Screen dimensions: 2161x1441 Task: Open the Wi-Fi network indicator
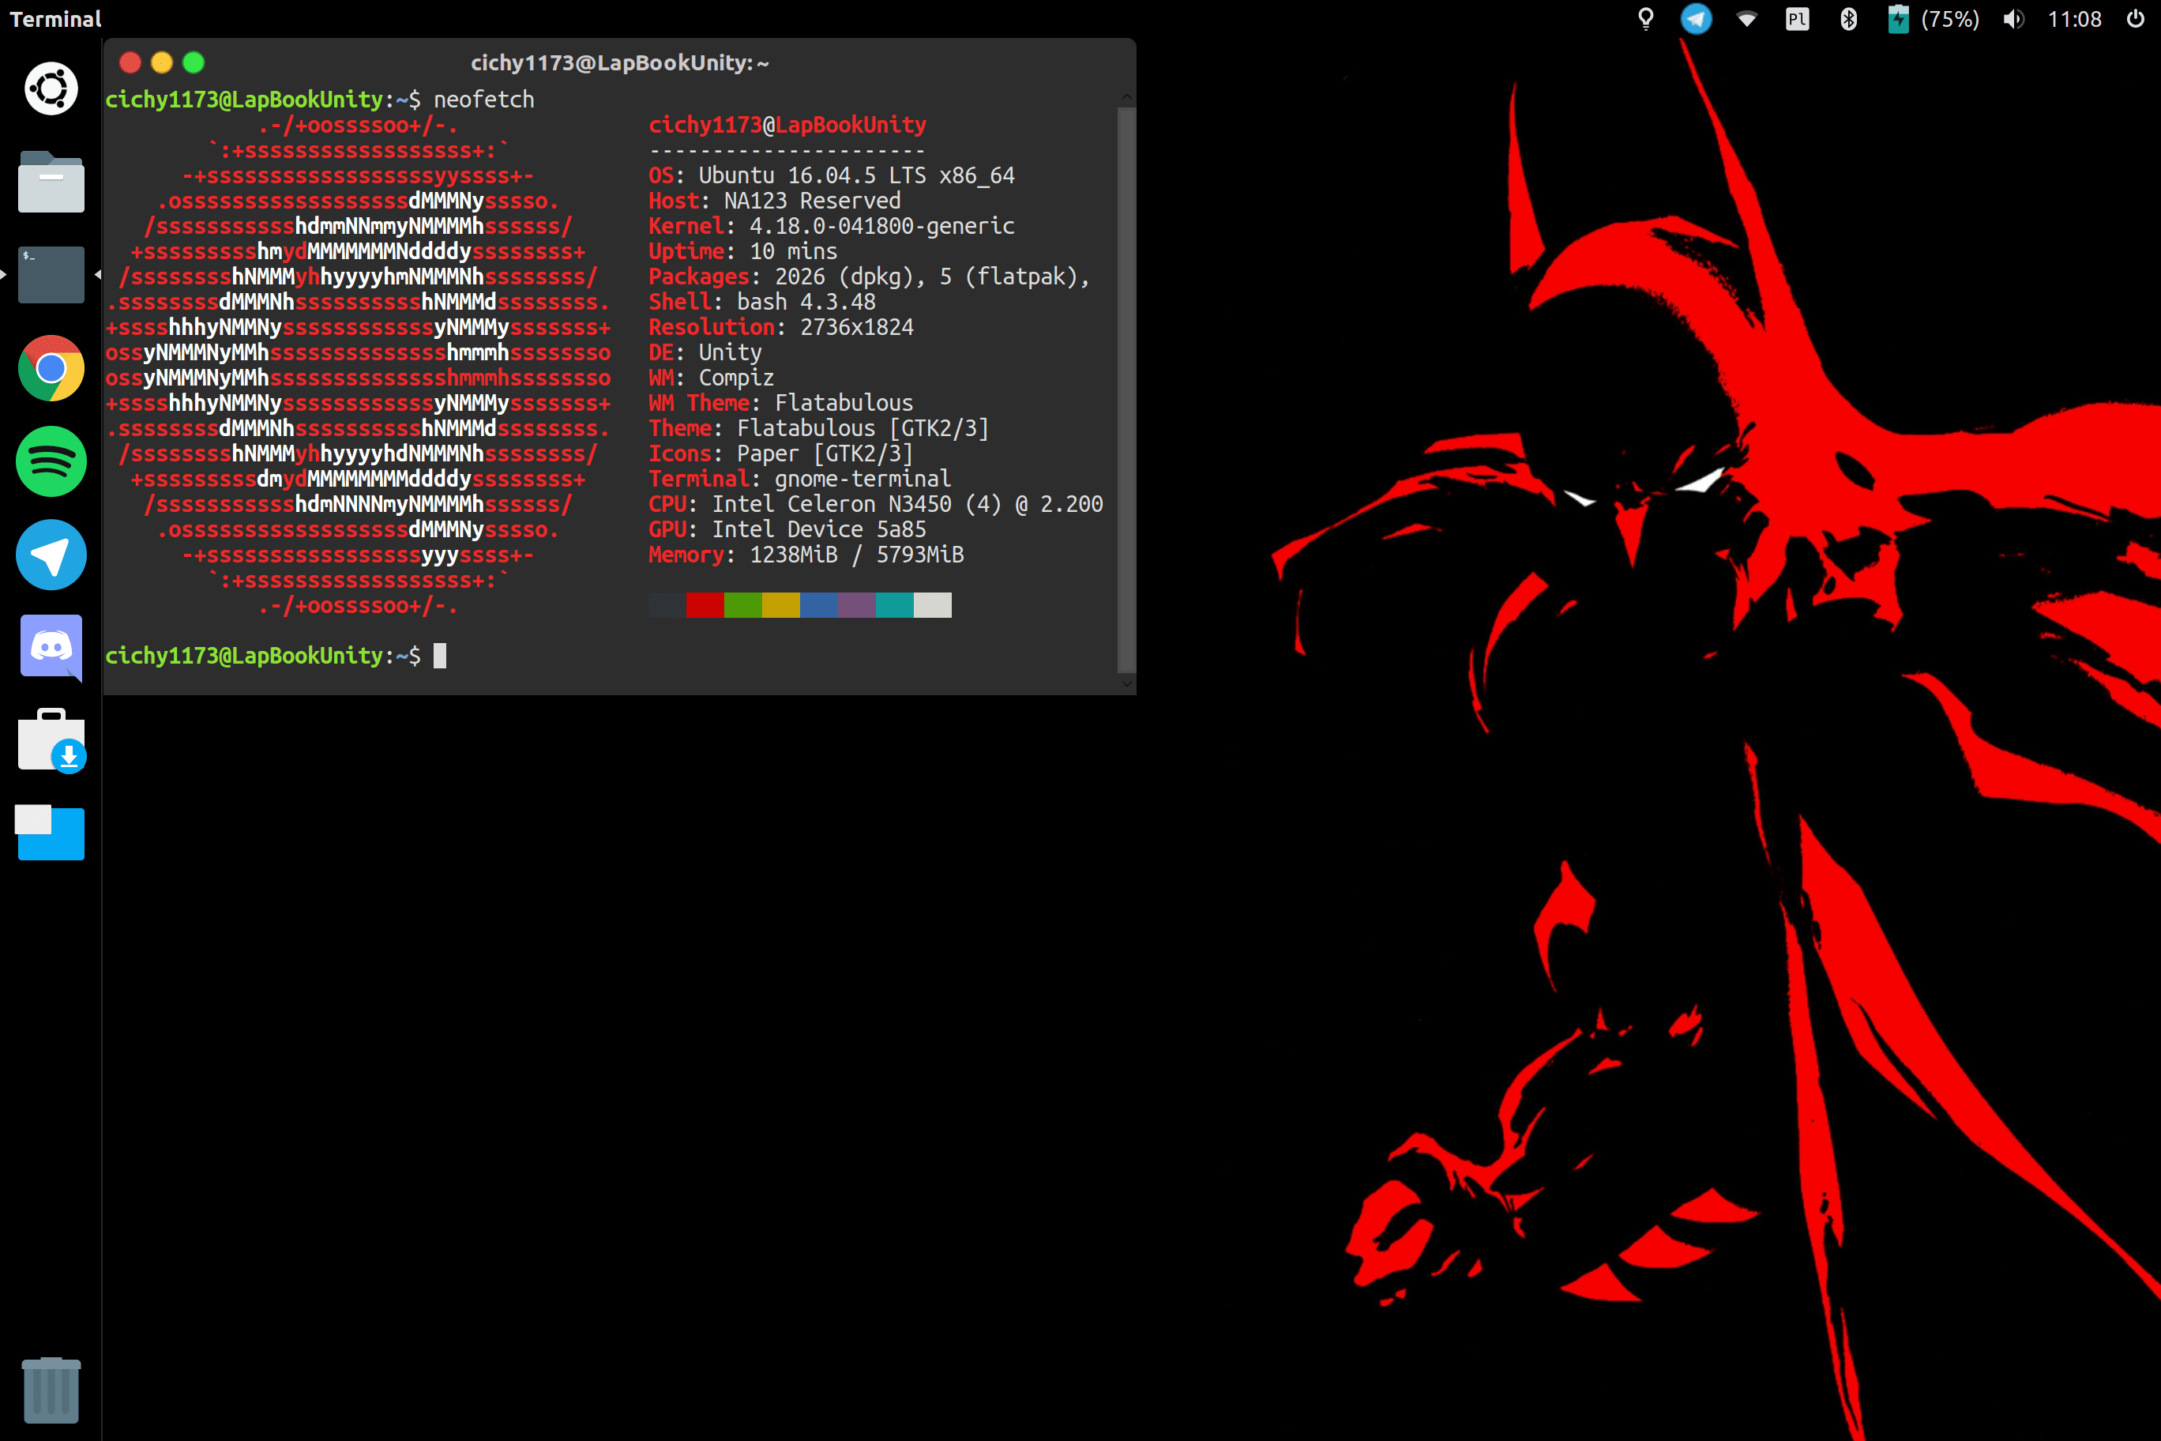click(1746, 19)
